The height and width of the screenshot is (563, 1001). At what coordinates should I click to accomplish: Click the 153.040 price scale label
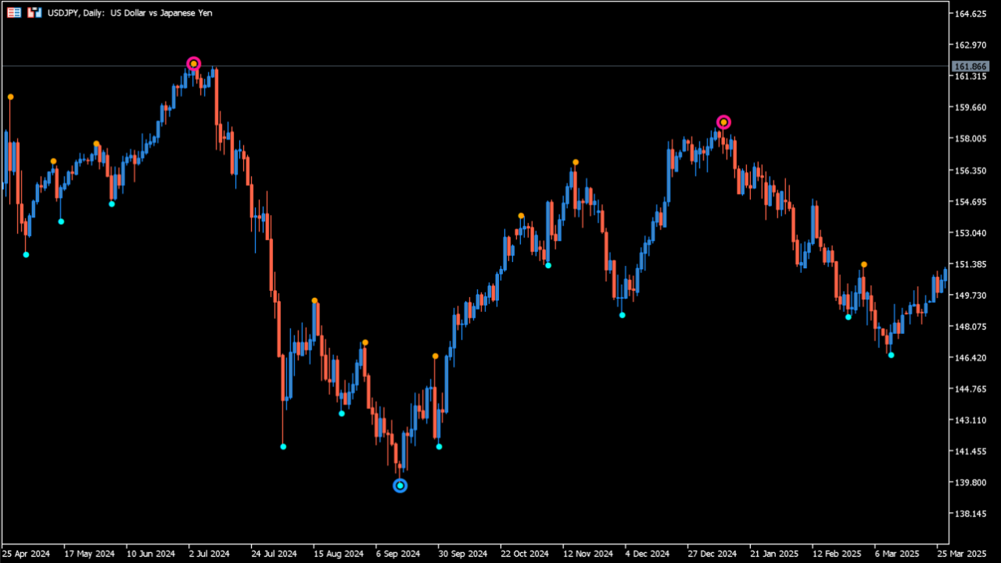pyautogui.click(x=971, y=233)
